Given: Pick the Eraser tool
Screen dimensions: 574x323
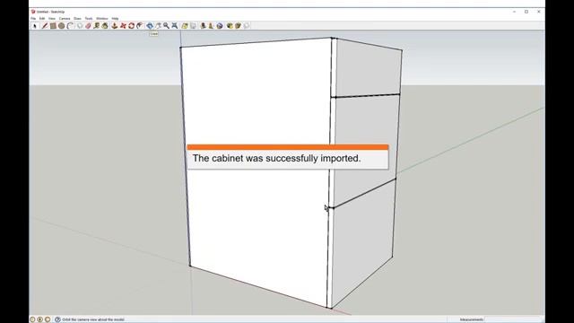Looking at the screenshot, I should pyautogui.click(x=88, y=26).
